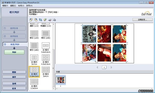155x93 pixels.
Task: Open the special image filters tool
Action: (50, 20)
